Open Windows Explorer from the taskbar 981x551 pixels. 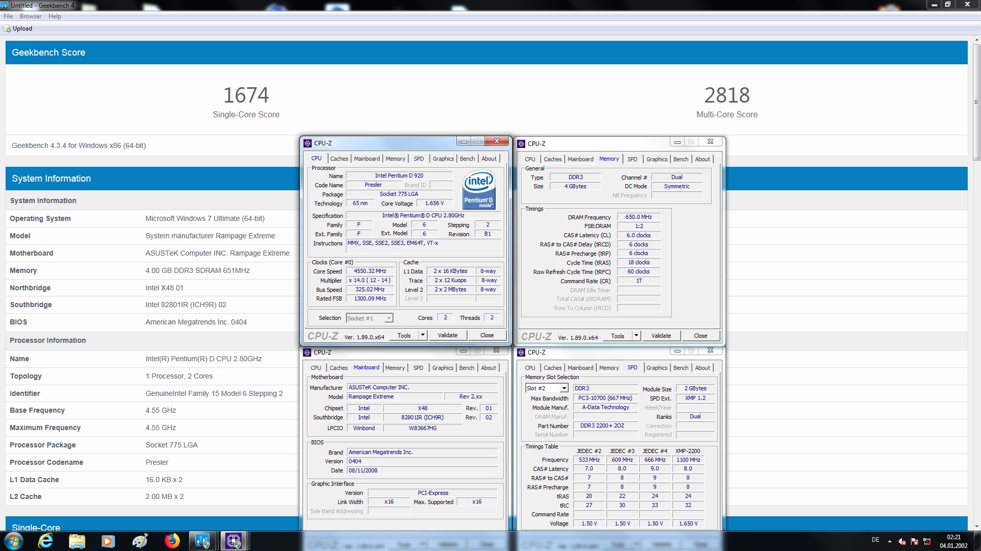pos(77,541)
